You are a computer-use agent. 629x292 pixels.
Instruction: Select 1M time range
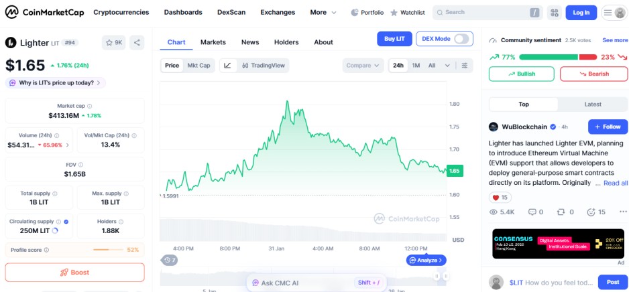(x=416, y=65)
